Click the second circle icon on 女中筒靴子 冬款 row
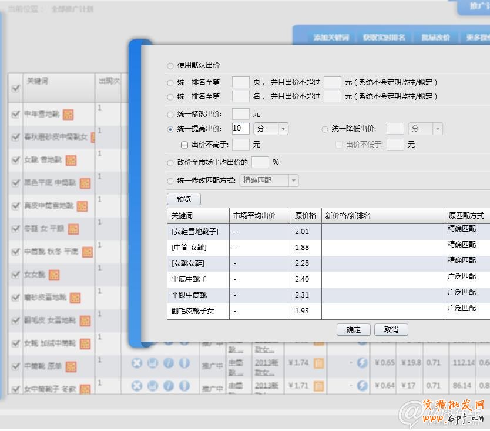The image size is (490, 431). pos(152,386)
